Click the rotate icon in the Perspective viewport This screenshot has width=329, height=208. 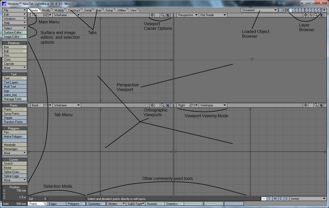[x=311, y=15]
